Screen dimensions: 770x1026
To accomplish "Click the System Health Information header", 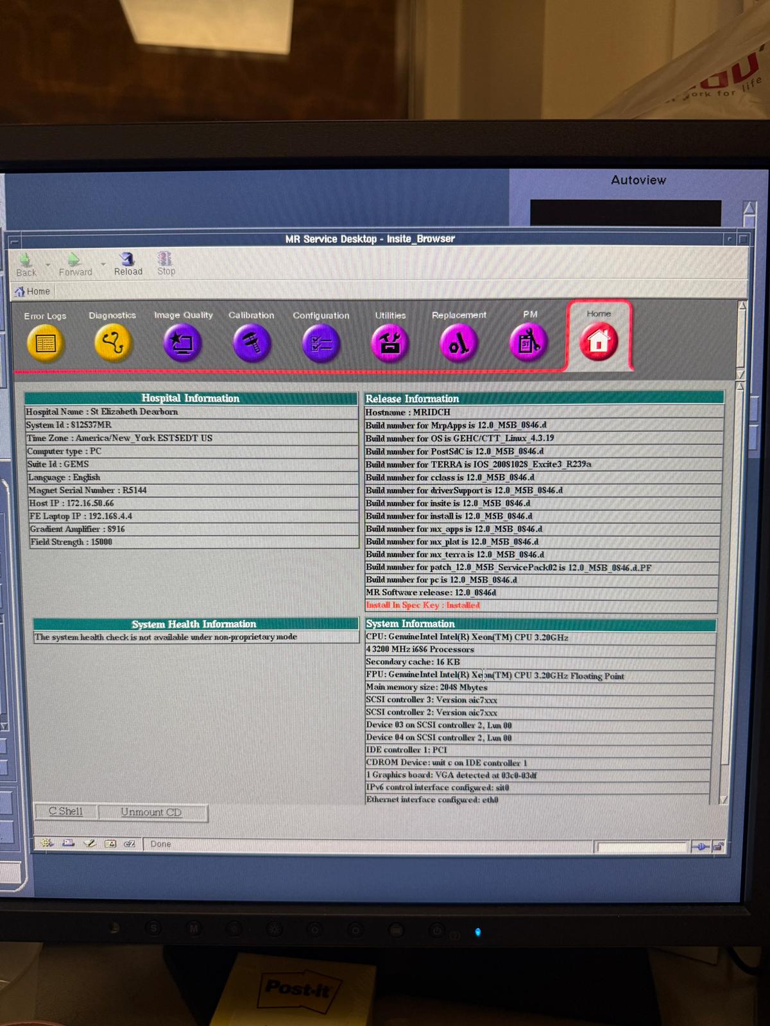I will [x=195, y=624].
